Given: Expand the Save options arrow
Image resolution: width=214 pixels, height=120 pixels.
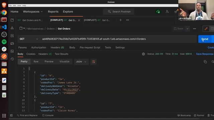Looking at the screenshot, I should 188,29.
